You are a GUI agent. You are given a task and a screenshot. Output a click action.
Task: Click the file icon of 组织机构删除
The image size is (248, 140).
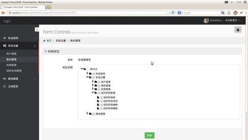98,108
